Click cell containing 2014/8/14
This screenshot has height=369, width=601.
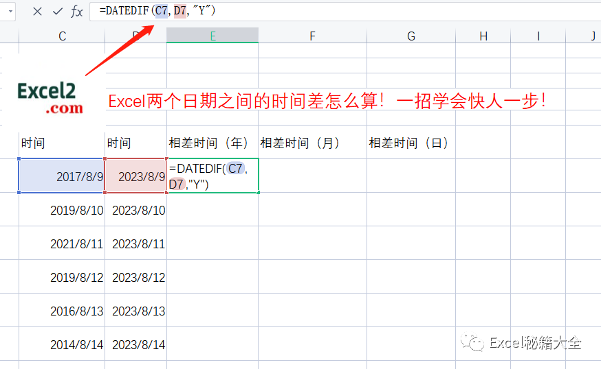click(x=62, y=344)
